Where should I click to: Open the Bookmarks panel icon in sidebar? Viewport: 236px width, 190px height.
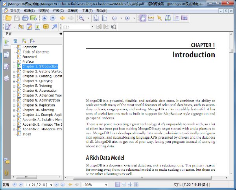[6, 43]
